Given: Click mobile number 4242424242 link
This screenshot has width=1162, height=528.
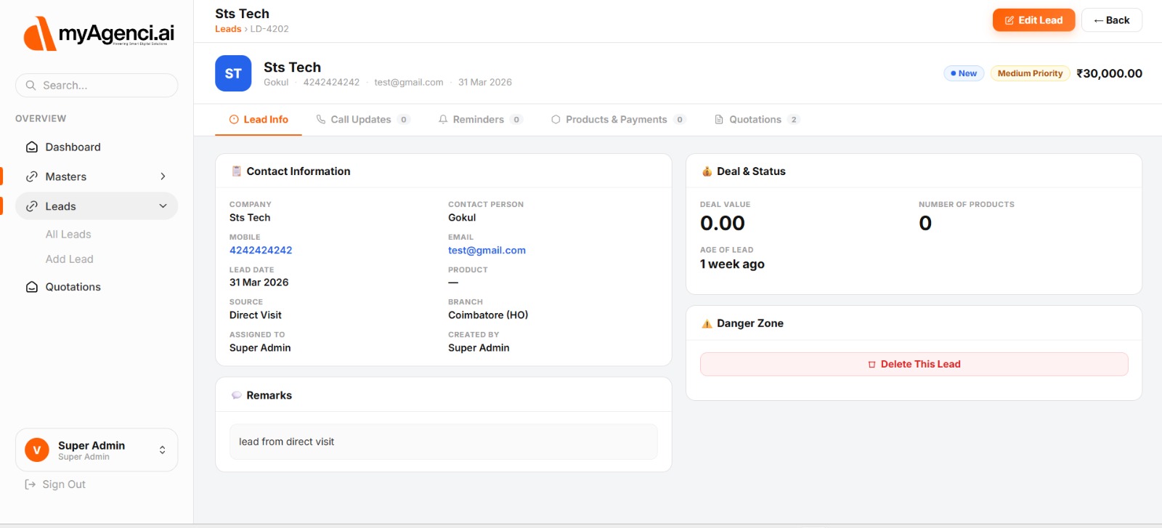Looking at the screenshot, I should pyautogui.click(x=261, y=251).
